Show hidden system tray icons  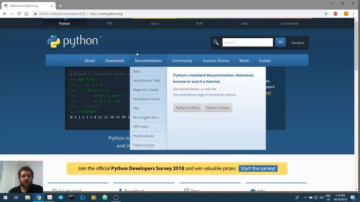(305, 198)
